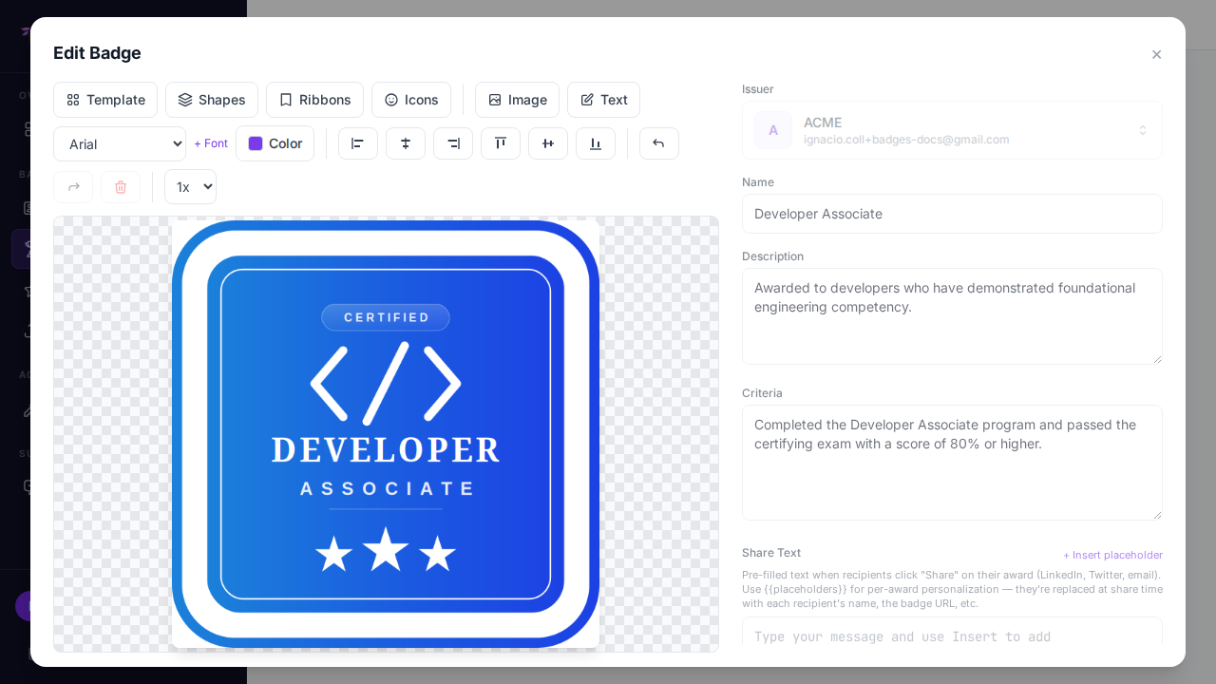Open the 1x zoom dropdown

190,186
